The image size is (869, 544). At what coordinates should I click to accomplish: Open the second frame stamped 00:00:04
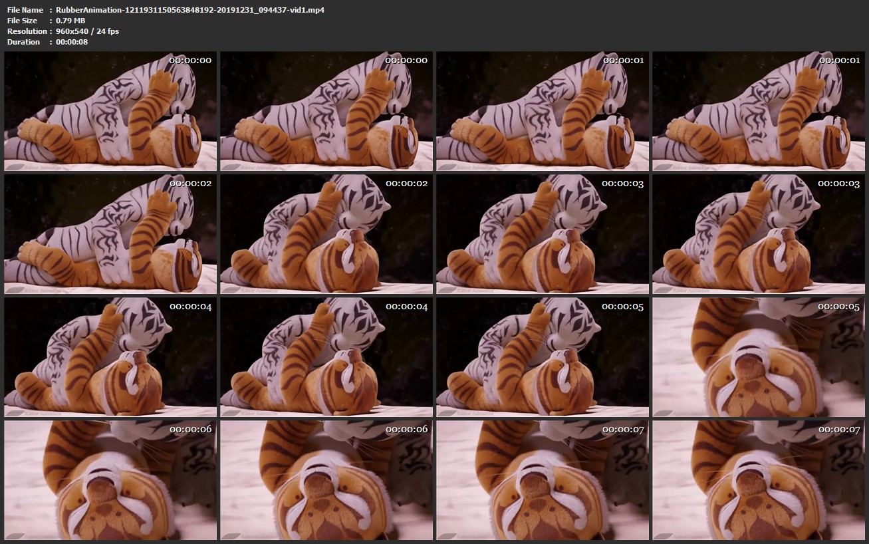tap(326, 357)
